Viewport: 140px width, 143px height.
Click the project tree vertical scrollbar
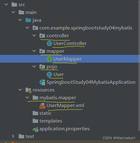(139, 65)
